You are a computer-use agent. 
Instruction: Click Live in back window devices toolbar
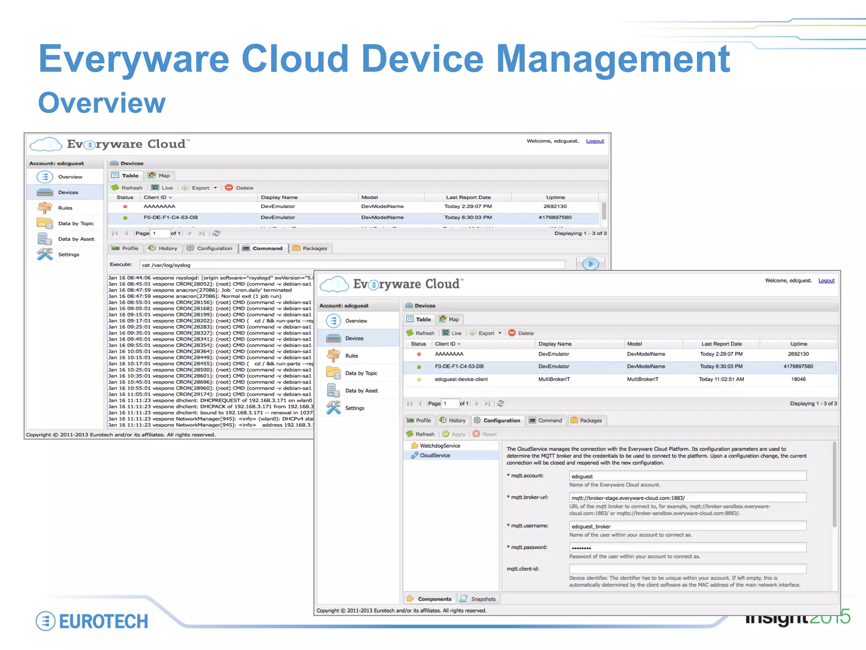click(x=162, y=188)
